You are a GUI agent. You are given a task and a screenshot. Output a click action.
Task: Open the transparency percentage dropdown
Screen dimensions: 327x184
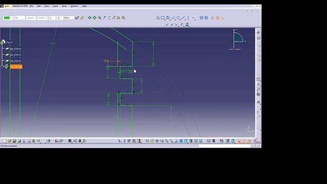19,18
